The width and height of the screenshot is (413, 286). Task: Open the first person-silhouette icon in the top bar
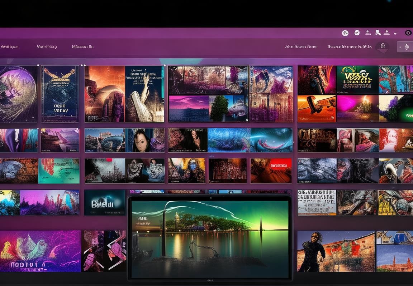coord(368,33)
